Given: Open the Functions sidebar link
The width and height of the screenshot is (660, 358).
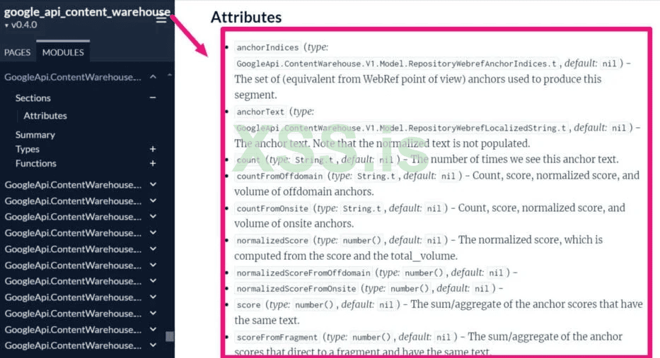Looking at the screenshot, I should pyautogui.click(x=36, y=163).
